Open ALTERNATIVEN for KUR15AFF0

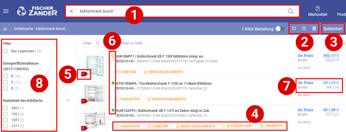click(x=236, y=126)
